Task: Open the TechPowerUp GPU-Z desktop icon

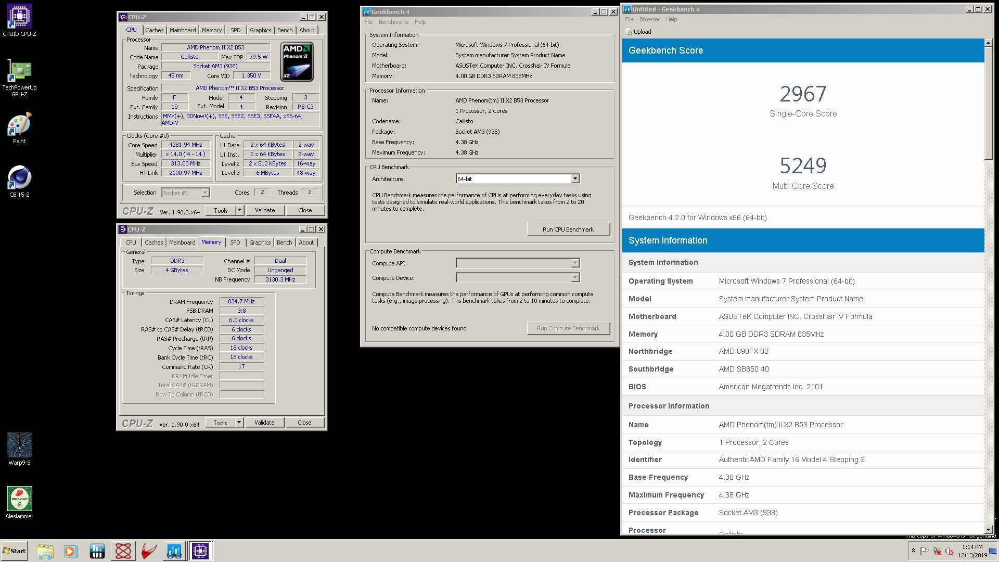Action: [19, 77]
